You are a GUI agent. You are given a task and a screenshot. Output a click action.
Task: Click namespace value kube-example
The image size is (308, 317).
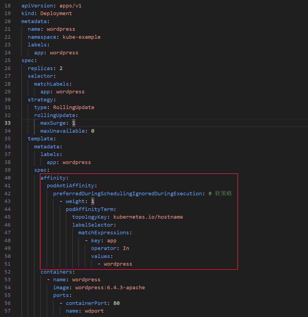pyautogui.click(x=82, y=37)
